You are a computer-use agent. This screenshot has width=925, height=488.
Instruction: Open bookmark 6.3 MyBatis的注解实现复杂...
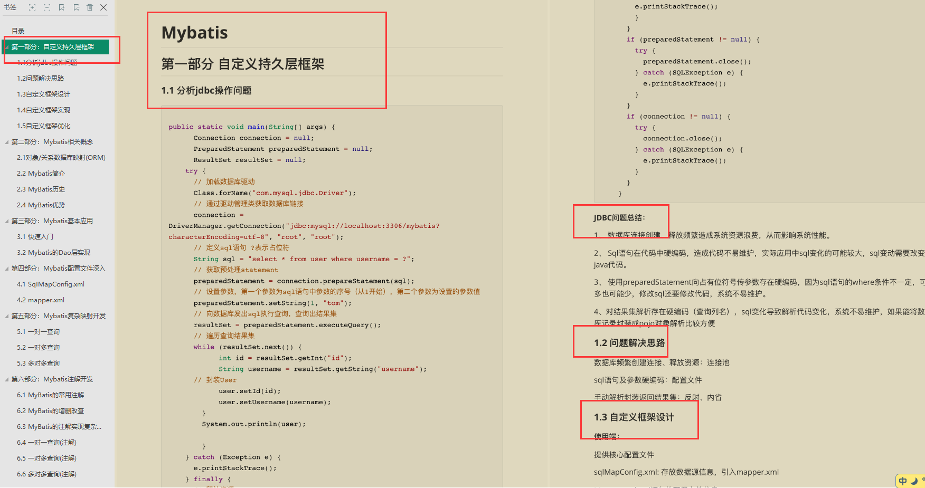pos(59,427)
